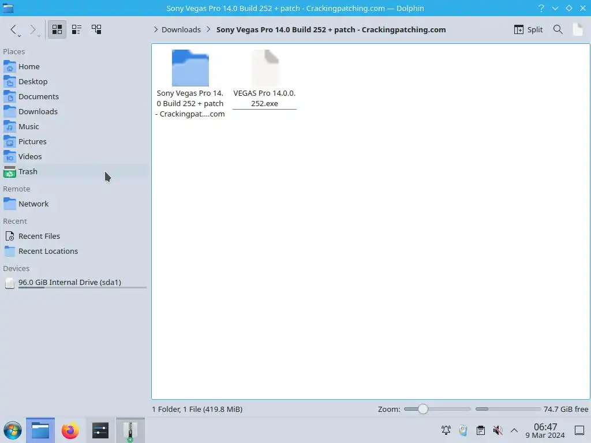The height and width of the screenshot is (443, 591).
Task: Click the Remote section header
Action: click(17, 189)
